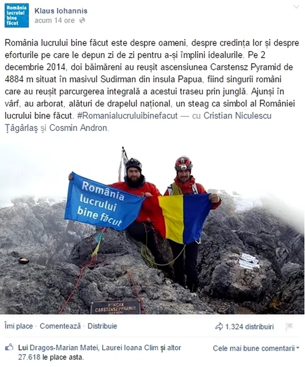The image size is (305, 367).
Task: Expand Cele mai bune comentarii sort dropdown
Action: tap(256, 348)
